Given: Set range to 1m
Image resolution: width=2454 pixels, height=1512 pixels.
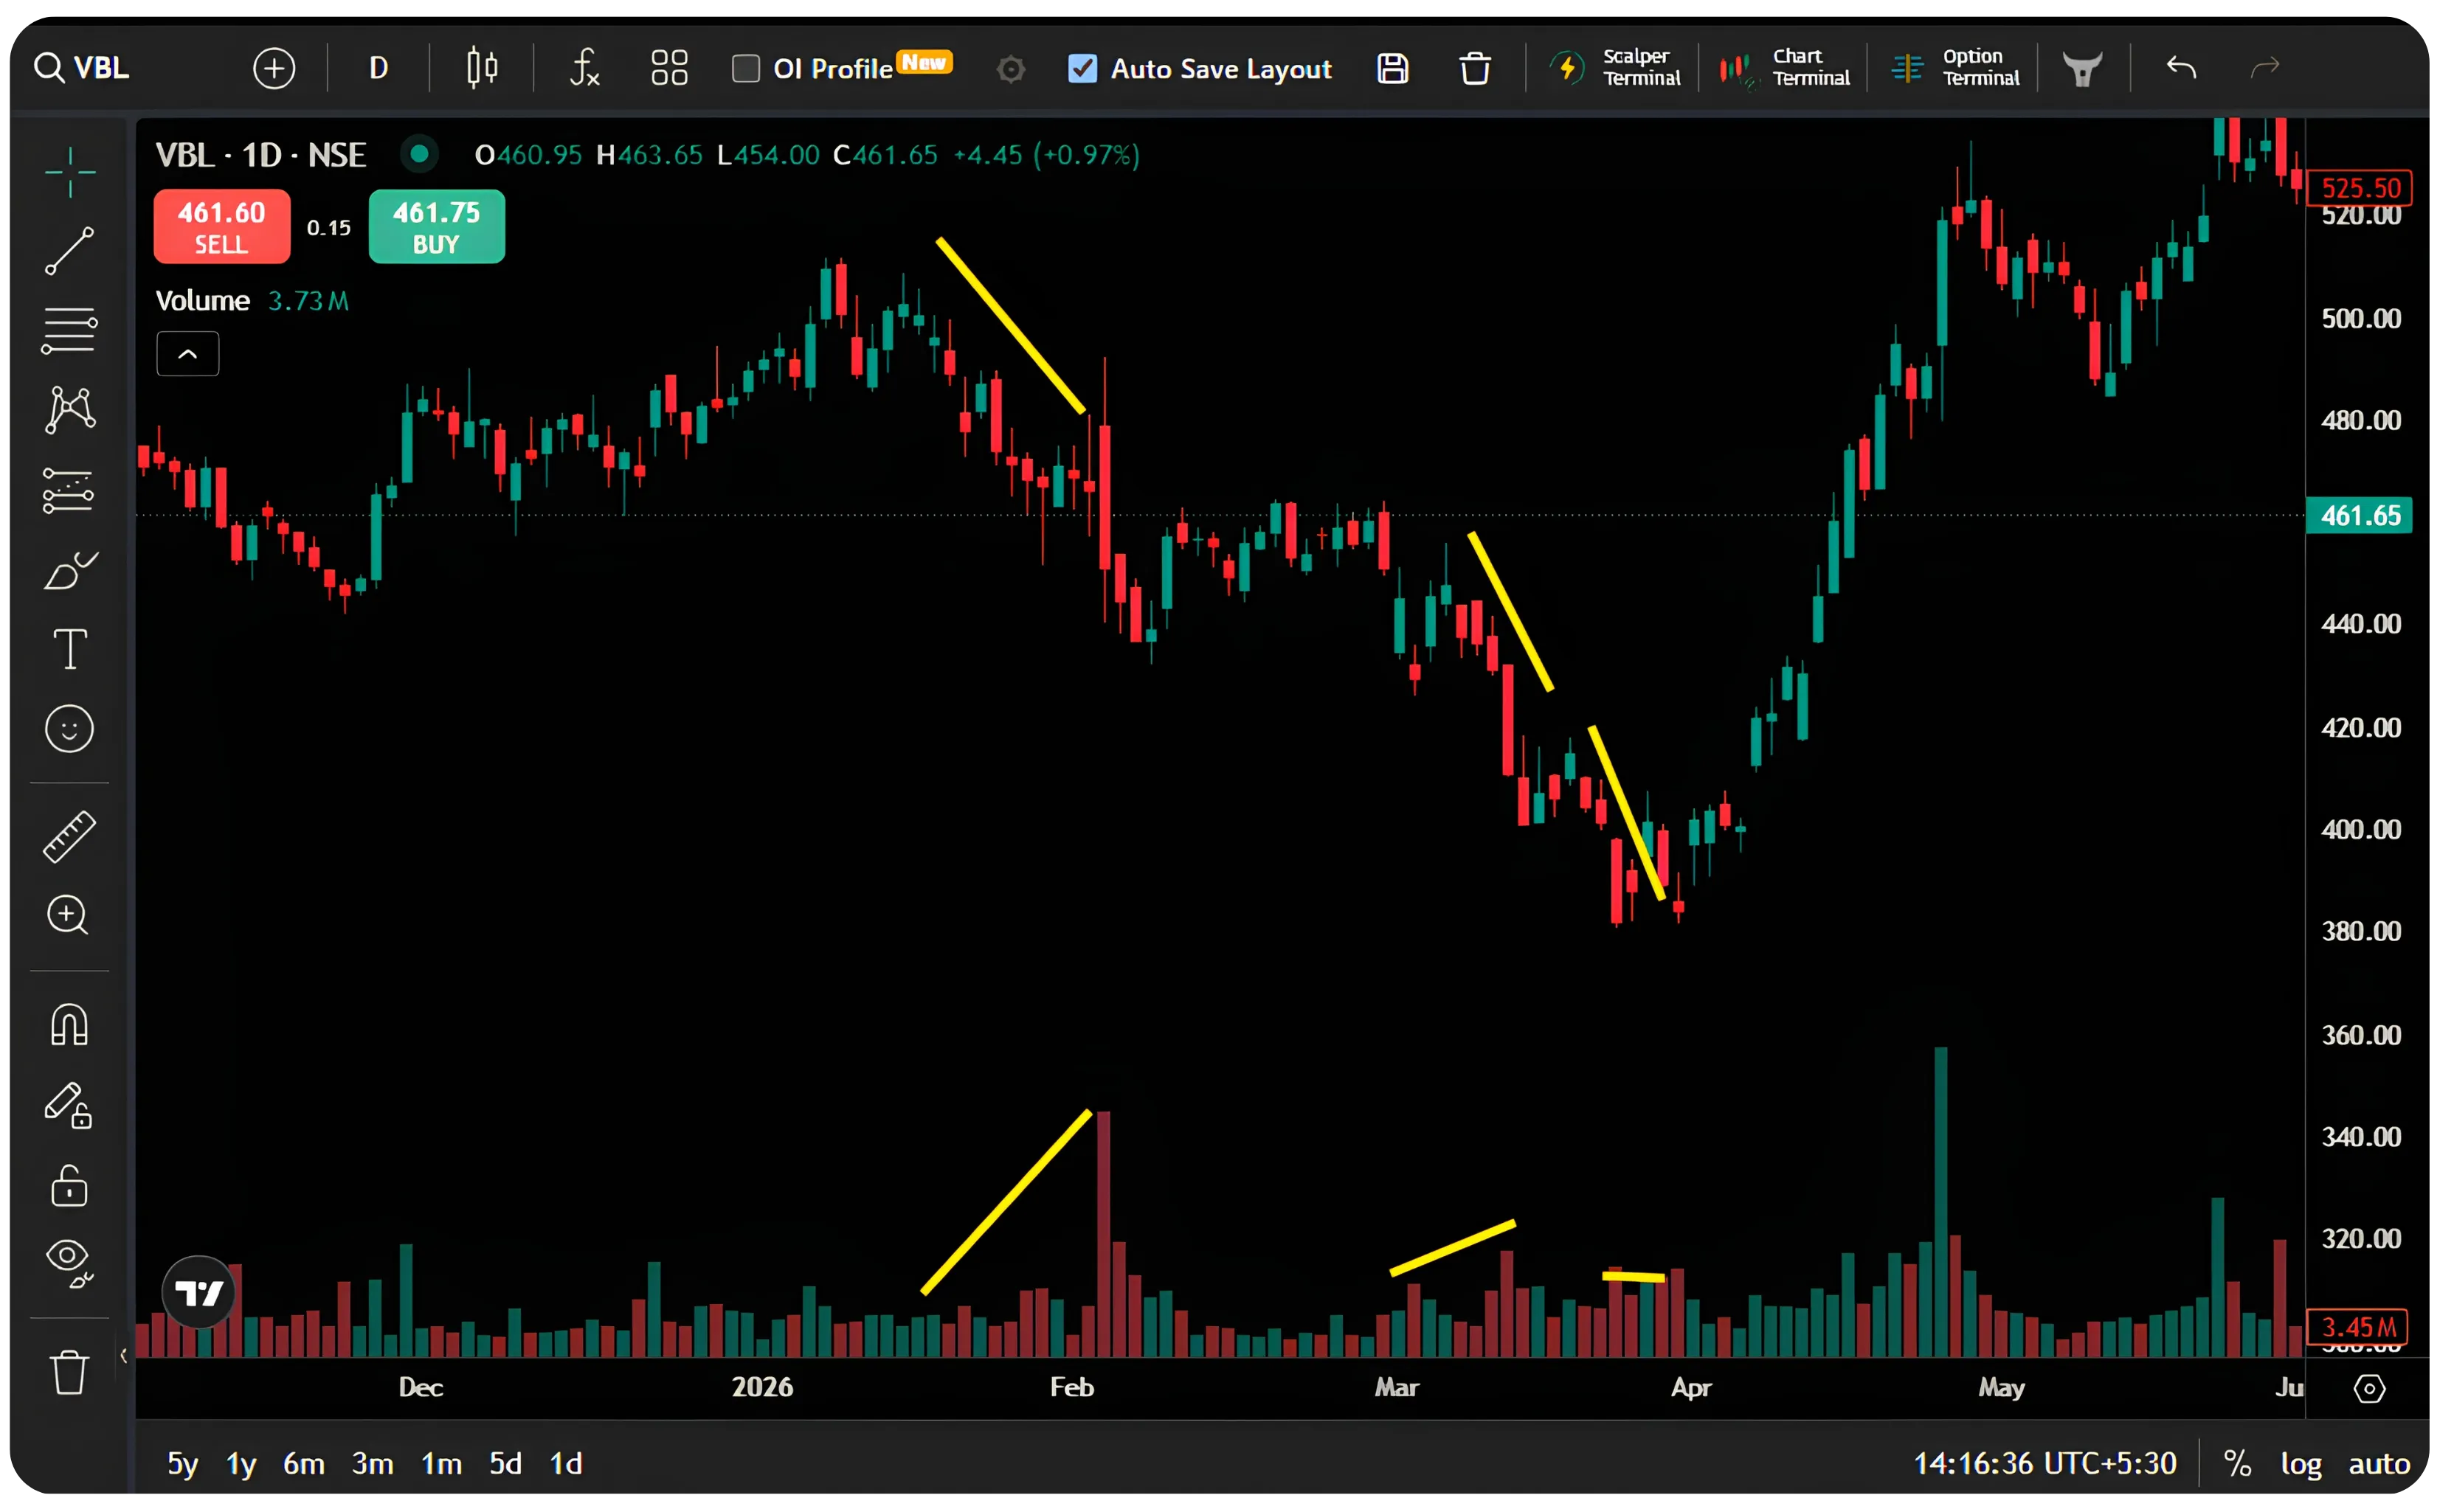Looking at the screenshot, I should [441, 1466].
